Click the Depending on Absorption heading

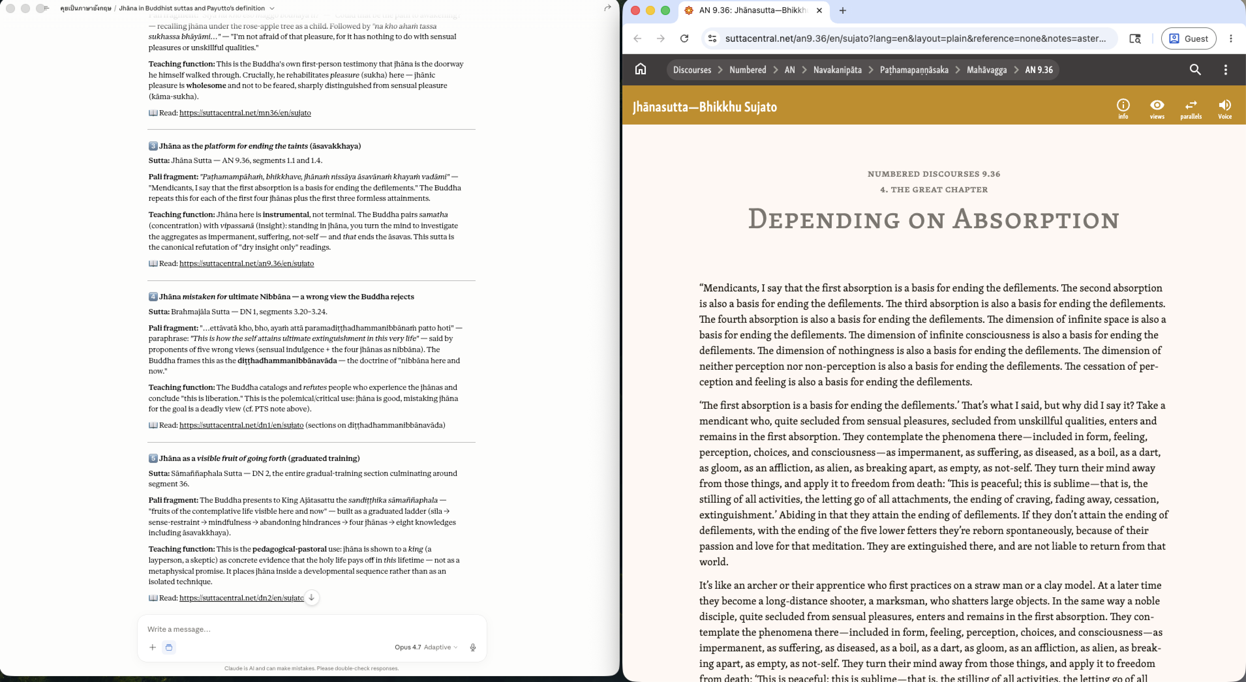[x=934, y=219]
